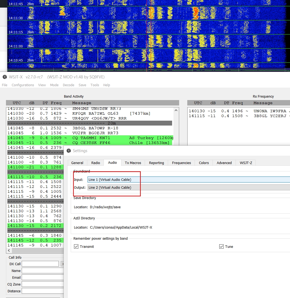This screenshot has height=298, width=290.
Task: Go to the Frequencies tab
Action: [181, 163]
